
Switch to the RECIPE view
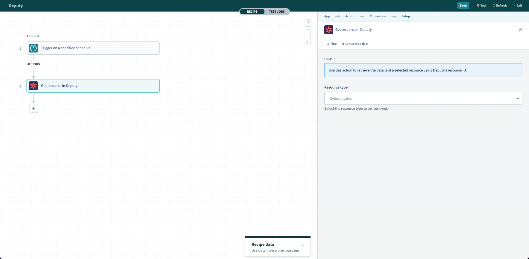252,12
